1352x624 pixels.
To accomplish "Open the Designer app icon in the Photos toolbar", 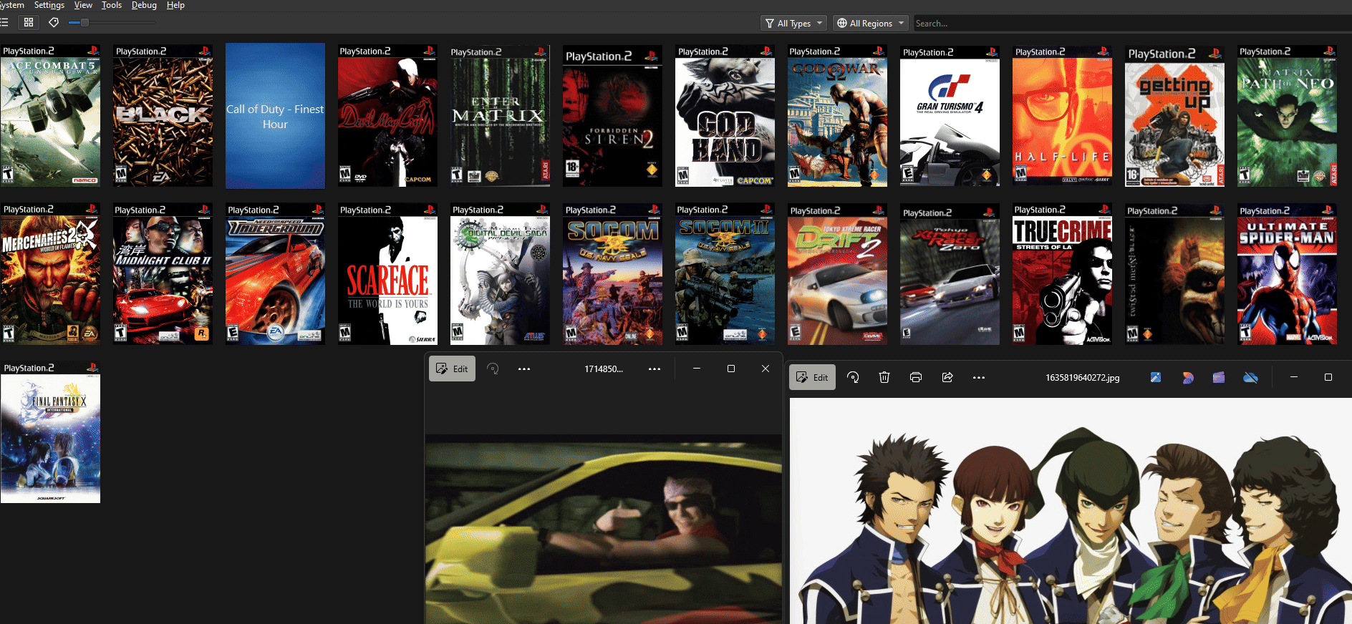I will pos(1187,377).
